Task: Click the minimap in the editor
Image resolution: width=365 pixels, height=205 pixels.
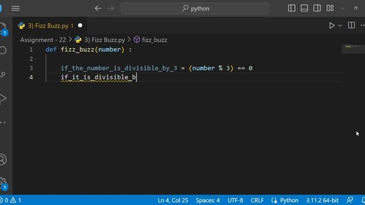Action: (x=353, y=49)
